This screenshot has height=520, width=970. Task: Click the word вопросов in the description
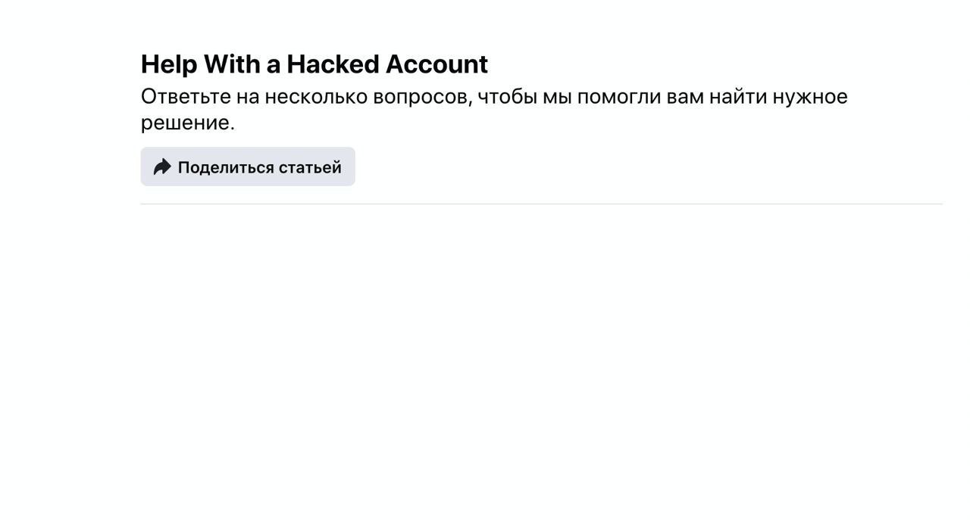422,97
